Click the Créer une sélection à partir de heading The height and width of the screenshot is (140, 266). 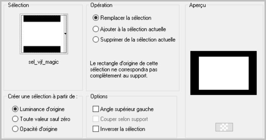[42, 96]
